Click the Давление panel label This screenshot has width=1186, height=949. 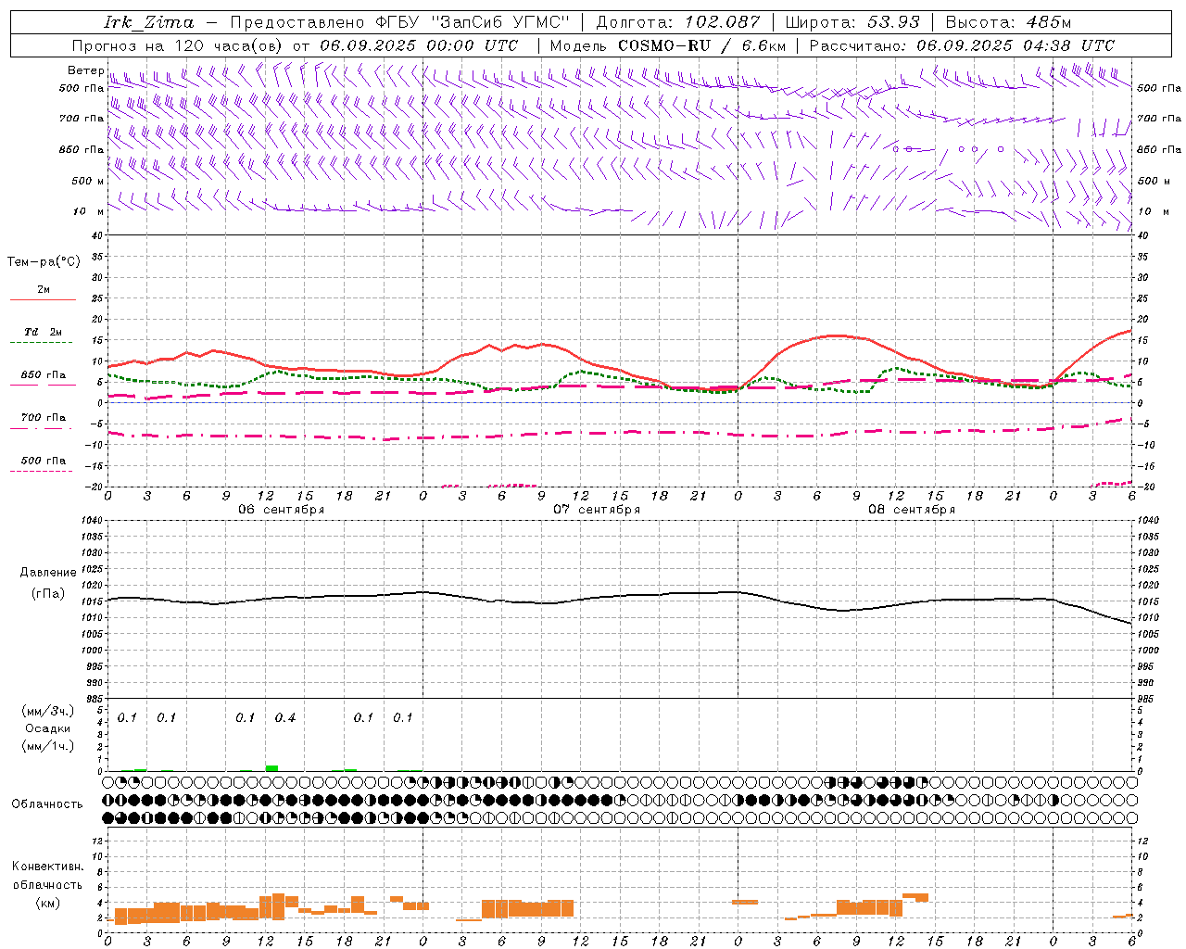click(48, 573)
